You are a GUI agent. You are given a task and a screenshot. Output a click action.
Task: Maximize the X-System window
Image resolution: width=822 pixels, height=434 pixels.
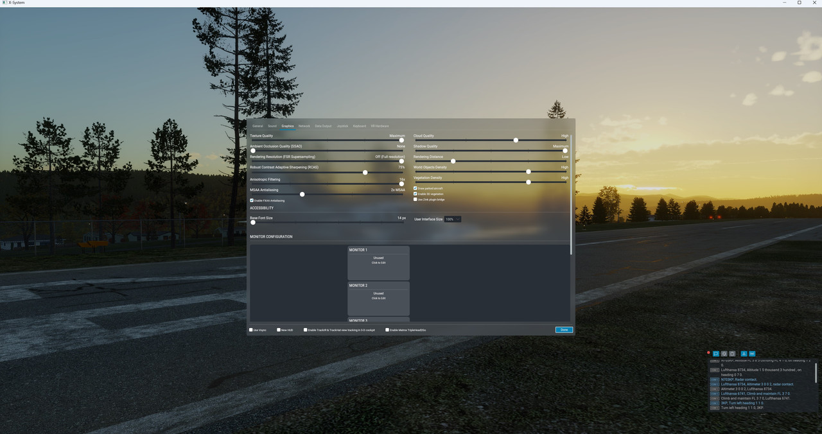click(x=800, y=3)
